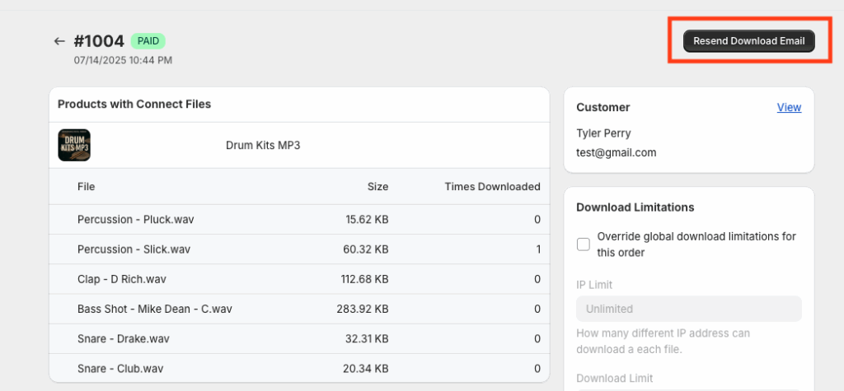Click the order number #1004 heading

99,41
